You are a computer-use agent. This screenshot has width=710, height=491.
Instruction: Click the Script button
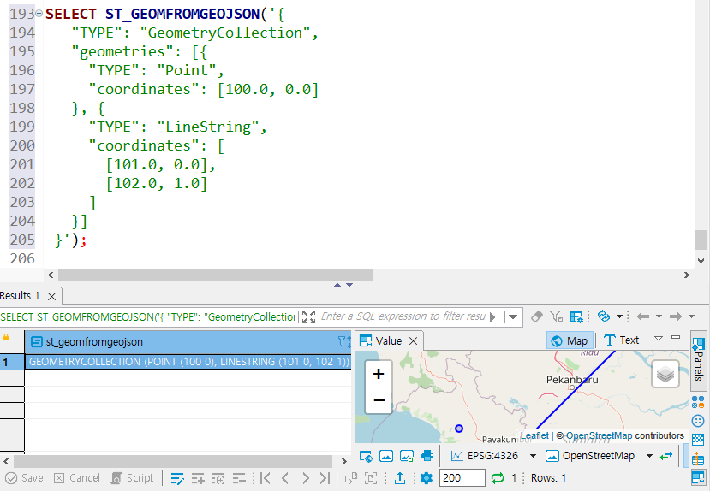pyautogui.click(x=132, y=478)
